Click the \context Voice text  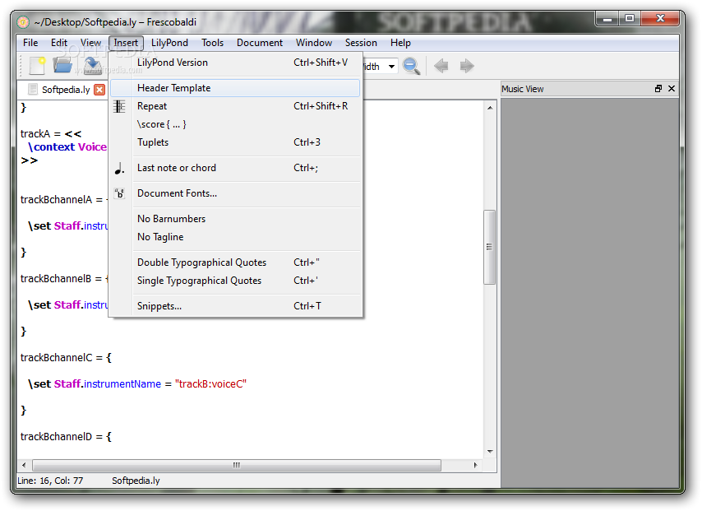pos(67,147)
